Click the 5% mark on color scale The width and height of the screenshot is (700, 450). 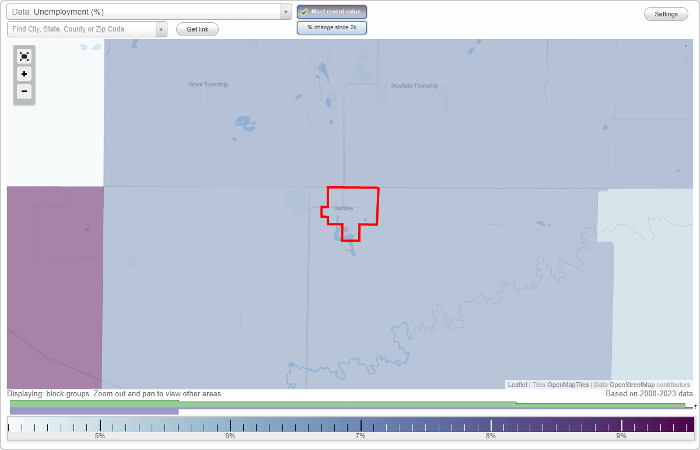pos(100,435)
